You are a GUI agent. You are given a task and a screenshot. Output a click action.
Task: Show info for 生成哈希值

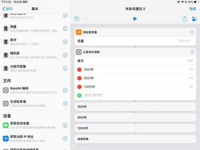(65, 103)
